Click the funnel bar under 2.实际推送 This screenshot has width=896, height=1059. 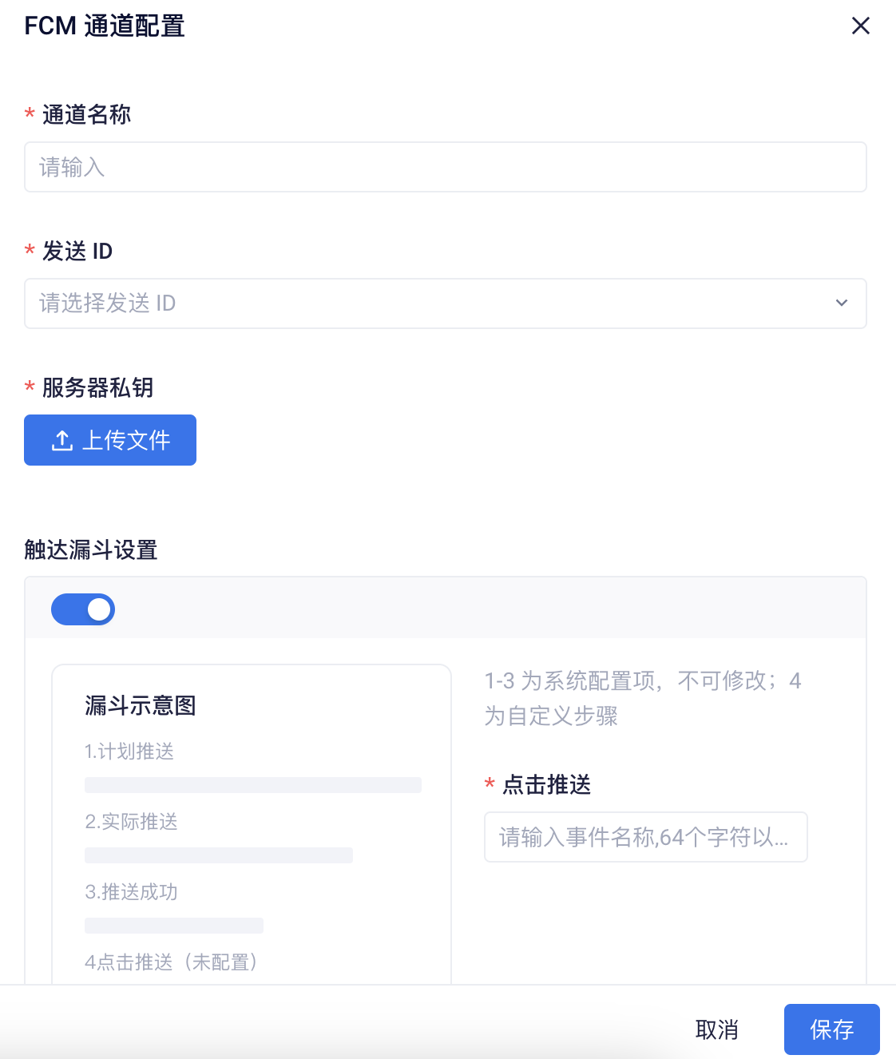219,855
